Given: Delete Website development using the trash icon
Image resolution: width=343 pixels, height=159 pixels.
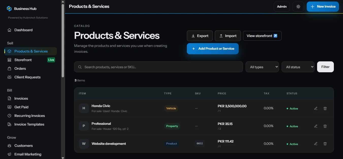Looking at the screenshot, I should pyautogui.click(x=325, y=144).
